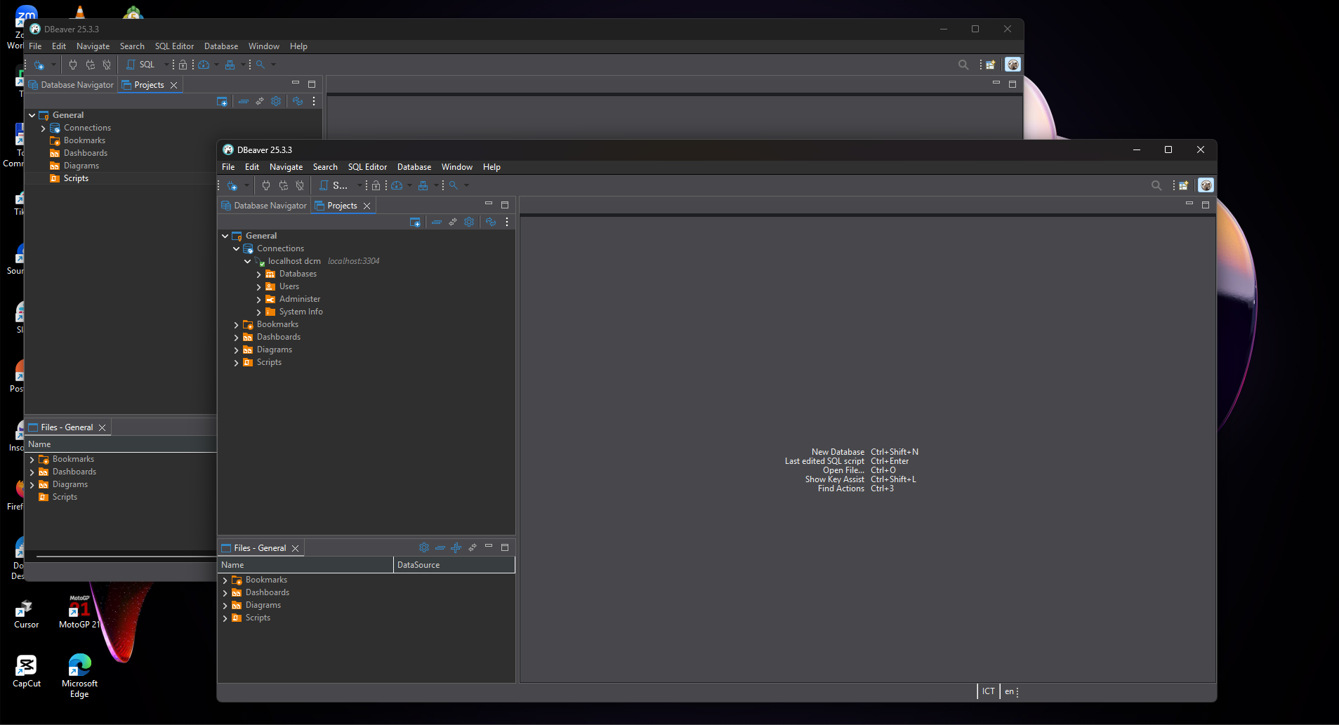The image size is (1339, 725).
Task: Toggle Link with Editor arrows in Projects panel
Action: pyautogui.click(x=453, y=222)
